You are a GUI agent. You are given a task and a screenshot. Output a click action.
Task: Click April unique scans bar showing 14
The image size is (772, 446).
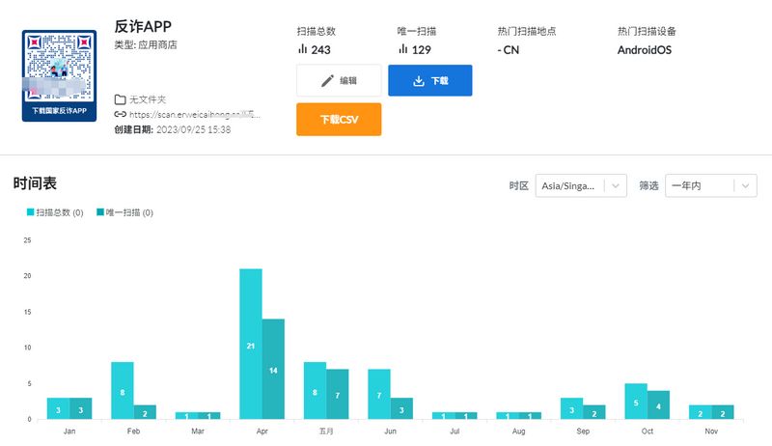pos(273,369)
